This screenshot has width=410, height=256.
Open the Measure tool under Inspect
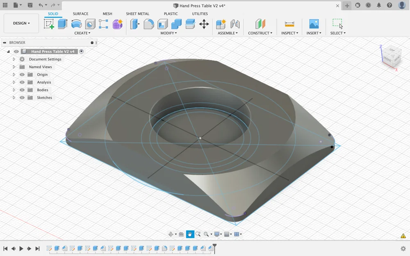pyautogui.click(x=289, y=24)
